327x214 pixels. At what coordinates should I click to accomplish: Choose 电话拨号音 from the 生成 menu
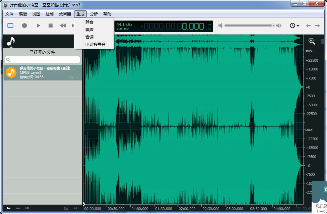click(94, 45)
